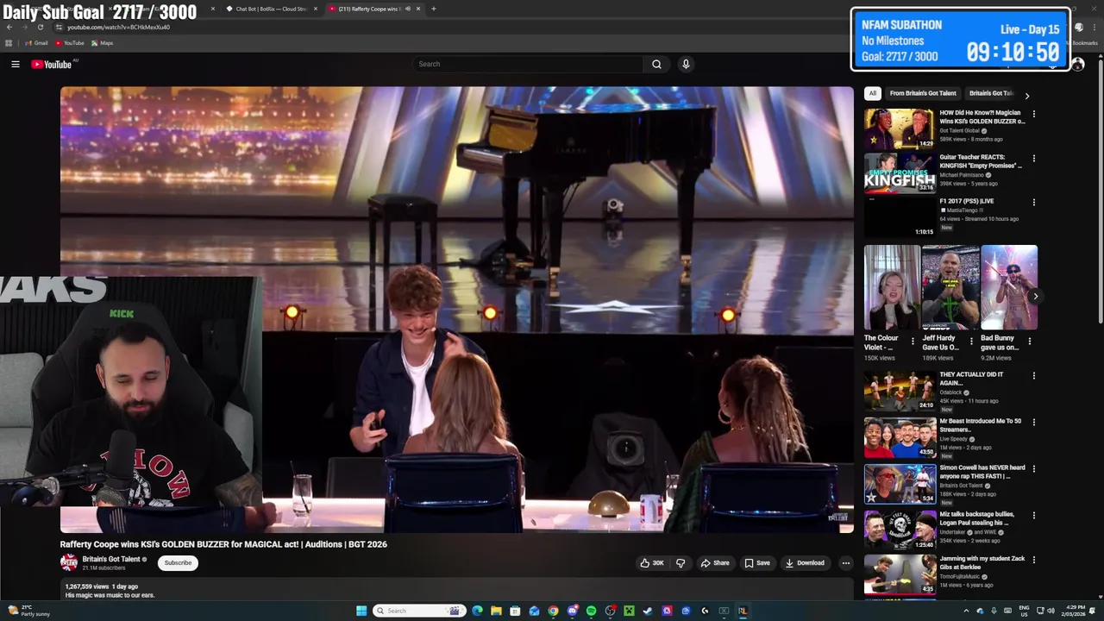Open Maps bookmark
1104x621 pixels.
[x=102, y=43]
